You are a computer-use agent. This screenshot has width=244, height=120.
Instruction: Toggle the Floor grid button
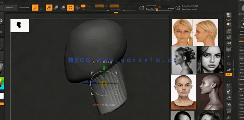pyautogui.click(x=229, y=56)
